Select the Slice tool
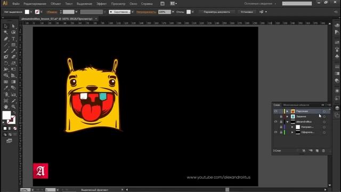The image size is (341, 192). (13, 101)
